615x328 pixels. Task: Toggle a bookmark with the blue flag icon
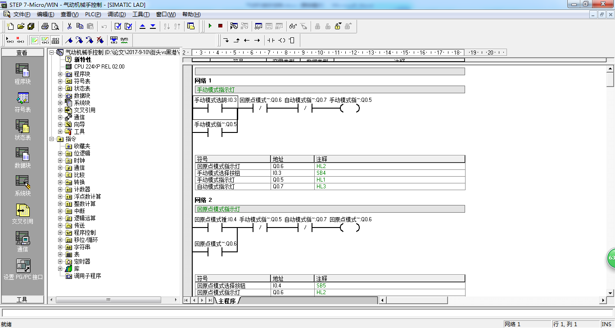[69, 40]
